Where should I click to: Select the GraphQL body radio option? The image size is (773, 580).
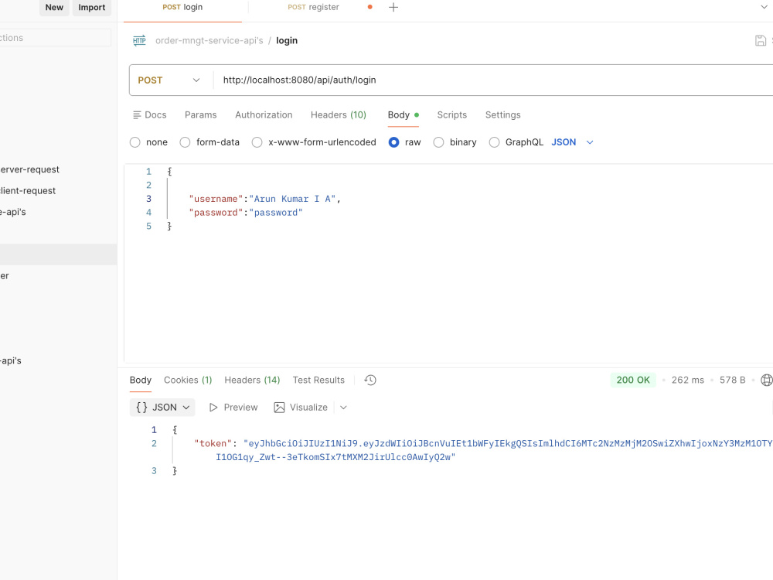click(494, 142)
